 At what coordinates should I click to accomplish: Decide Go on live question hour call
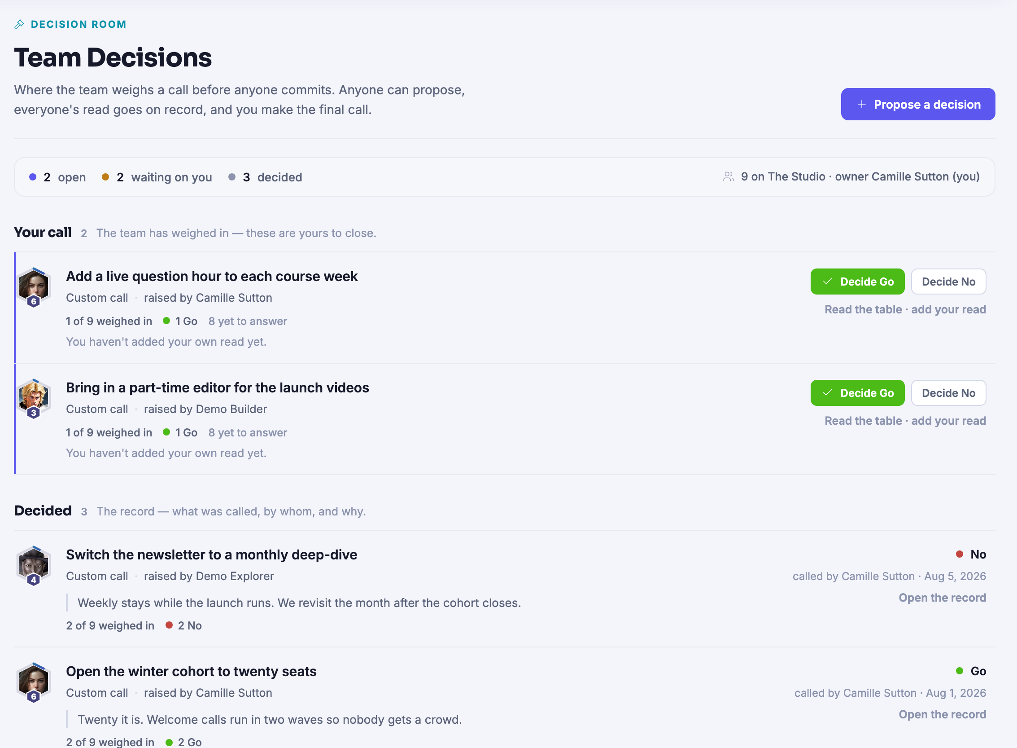[x=857, y=282]
